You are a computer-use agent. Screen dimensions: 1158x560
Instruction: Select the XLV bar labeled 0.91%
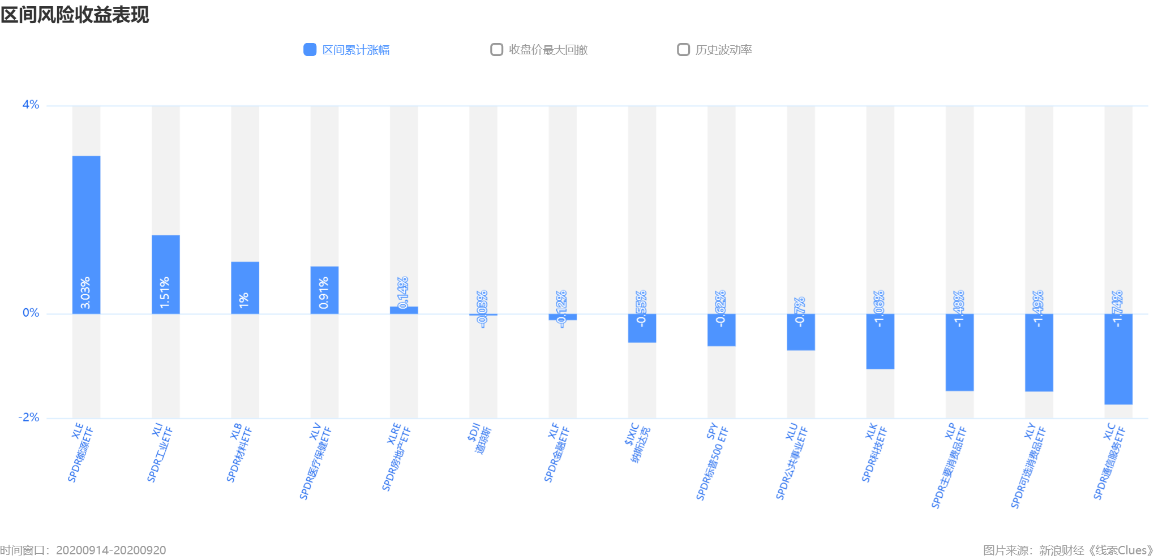(x=324, y=290)
